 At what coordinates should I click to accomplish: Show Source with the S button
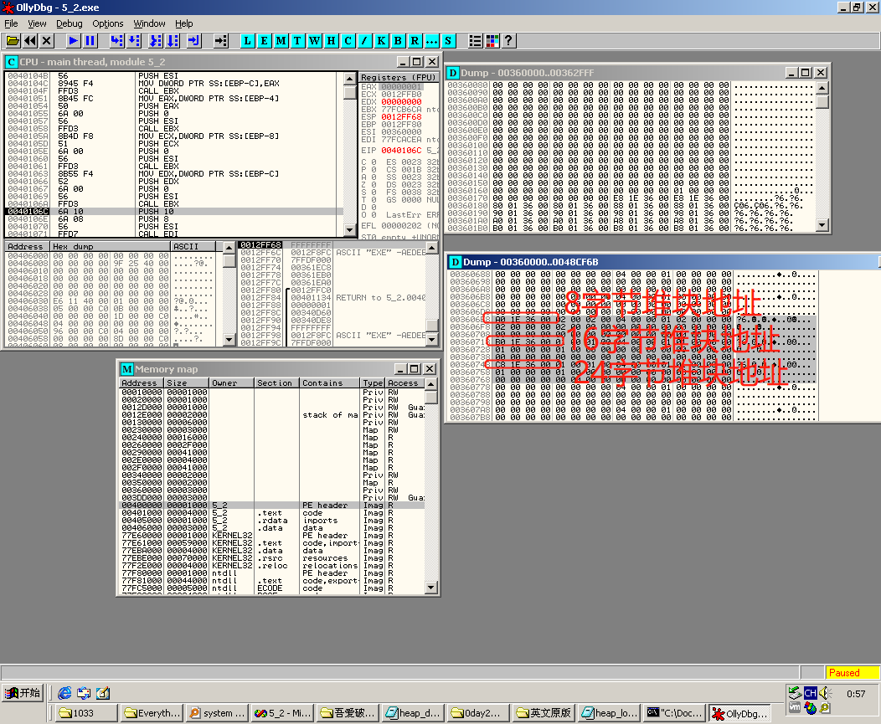tap(448, 40)
